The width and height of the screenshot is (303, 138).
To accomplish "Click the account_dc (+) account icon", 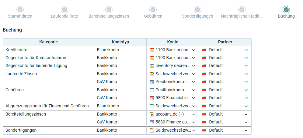I will click(152, 114).
